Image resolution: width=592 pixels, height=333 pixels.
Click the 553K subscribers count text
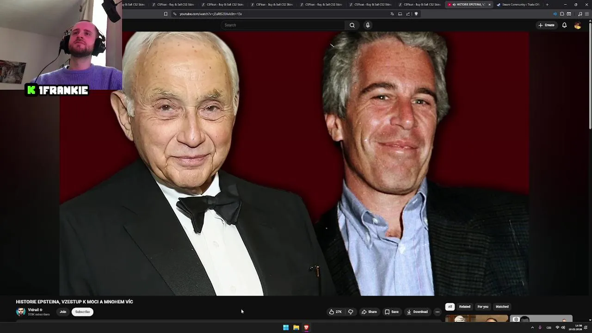pyautogui.click(x=39, y=314)
